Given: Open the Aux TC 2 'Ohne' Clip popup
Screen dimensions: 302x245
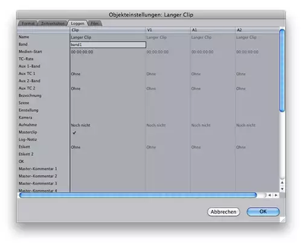Looking at the screenshot, I should (75, 89).
